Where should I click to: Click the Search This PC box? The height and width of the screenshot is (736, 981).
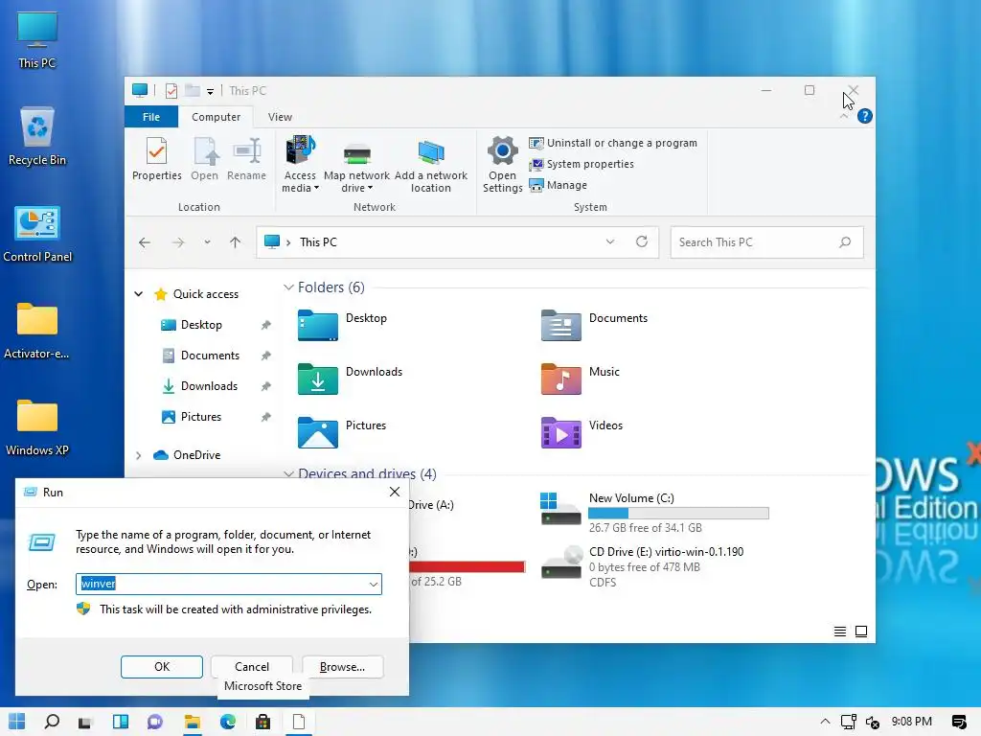point(766,242)
